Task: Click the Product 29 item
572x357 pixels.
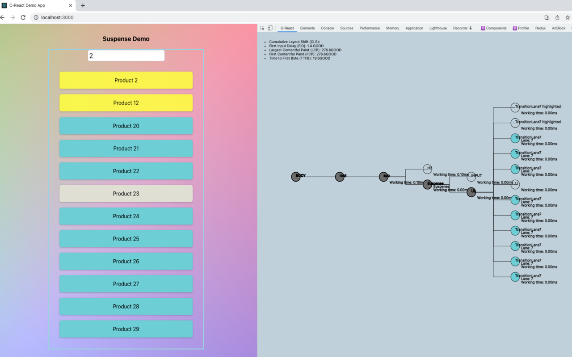Action: (126, 329)
